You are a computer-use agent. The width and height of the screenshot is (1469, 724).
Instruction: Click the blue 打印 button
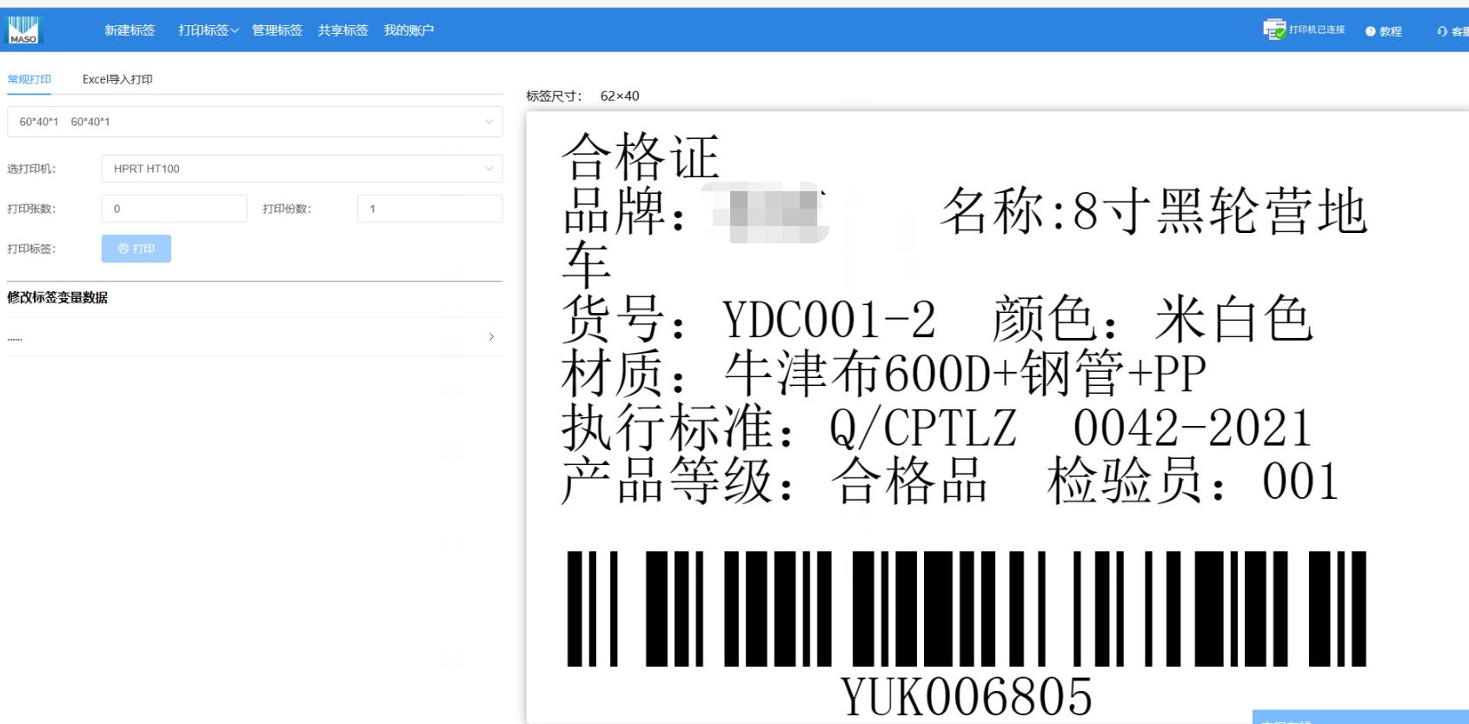136,249
